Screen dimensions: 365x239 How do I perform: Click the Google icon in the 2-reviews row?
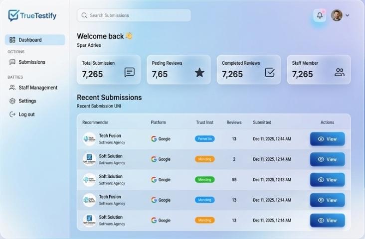coord(154,159)
